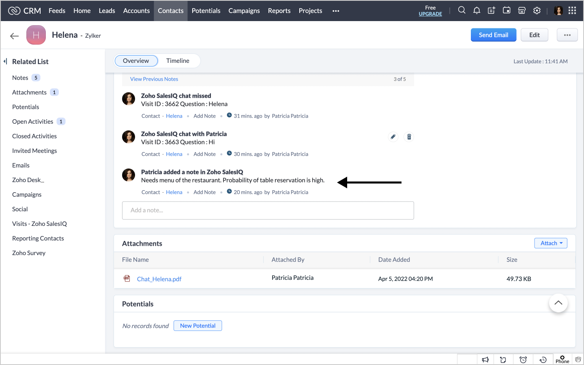Click the Edit button

click(x=535, y=35)
